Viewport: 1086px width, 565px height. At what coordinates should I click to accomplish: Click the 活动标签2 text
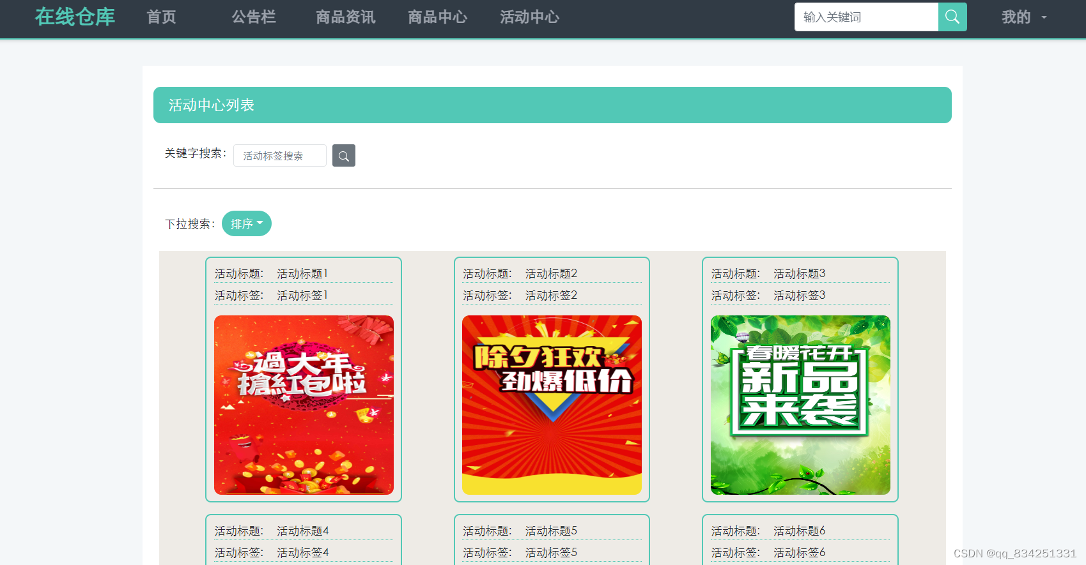click(x=551, y=296)
